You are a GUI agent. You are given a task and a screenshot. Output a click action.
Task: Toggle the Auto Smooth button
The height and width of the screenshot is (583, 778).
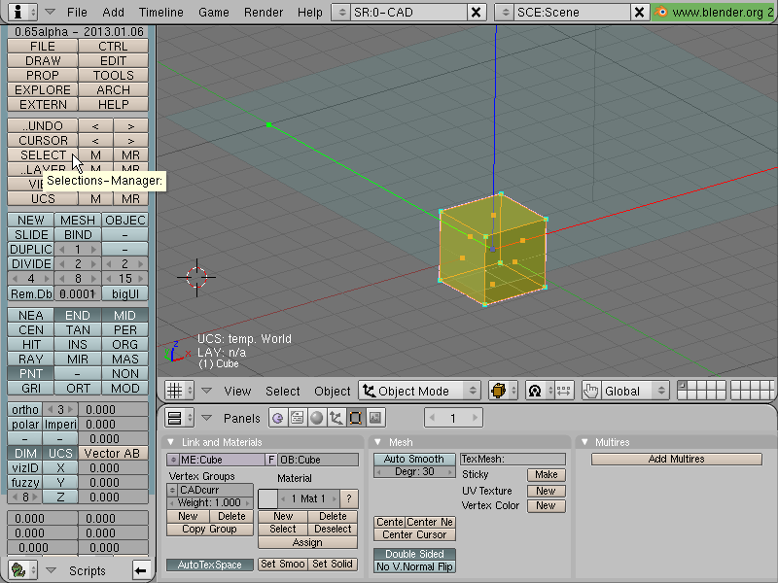click(x=414, y=459)
